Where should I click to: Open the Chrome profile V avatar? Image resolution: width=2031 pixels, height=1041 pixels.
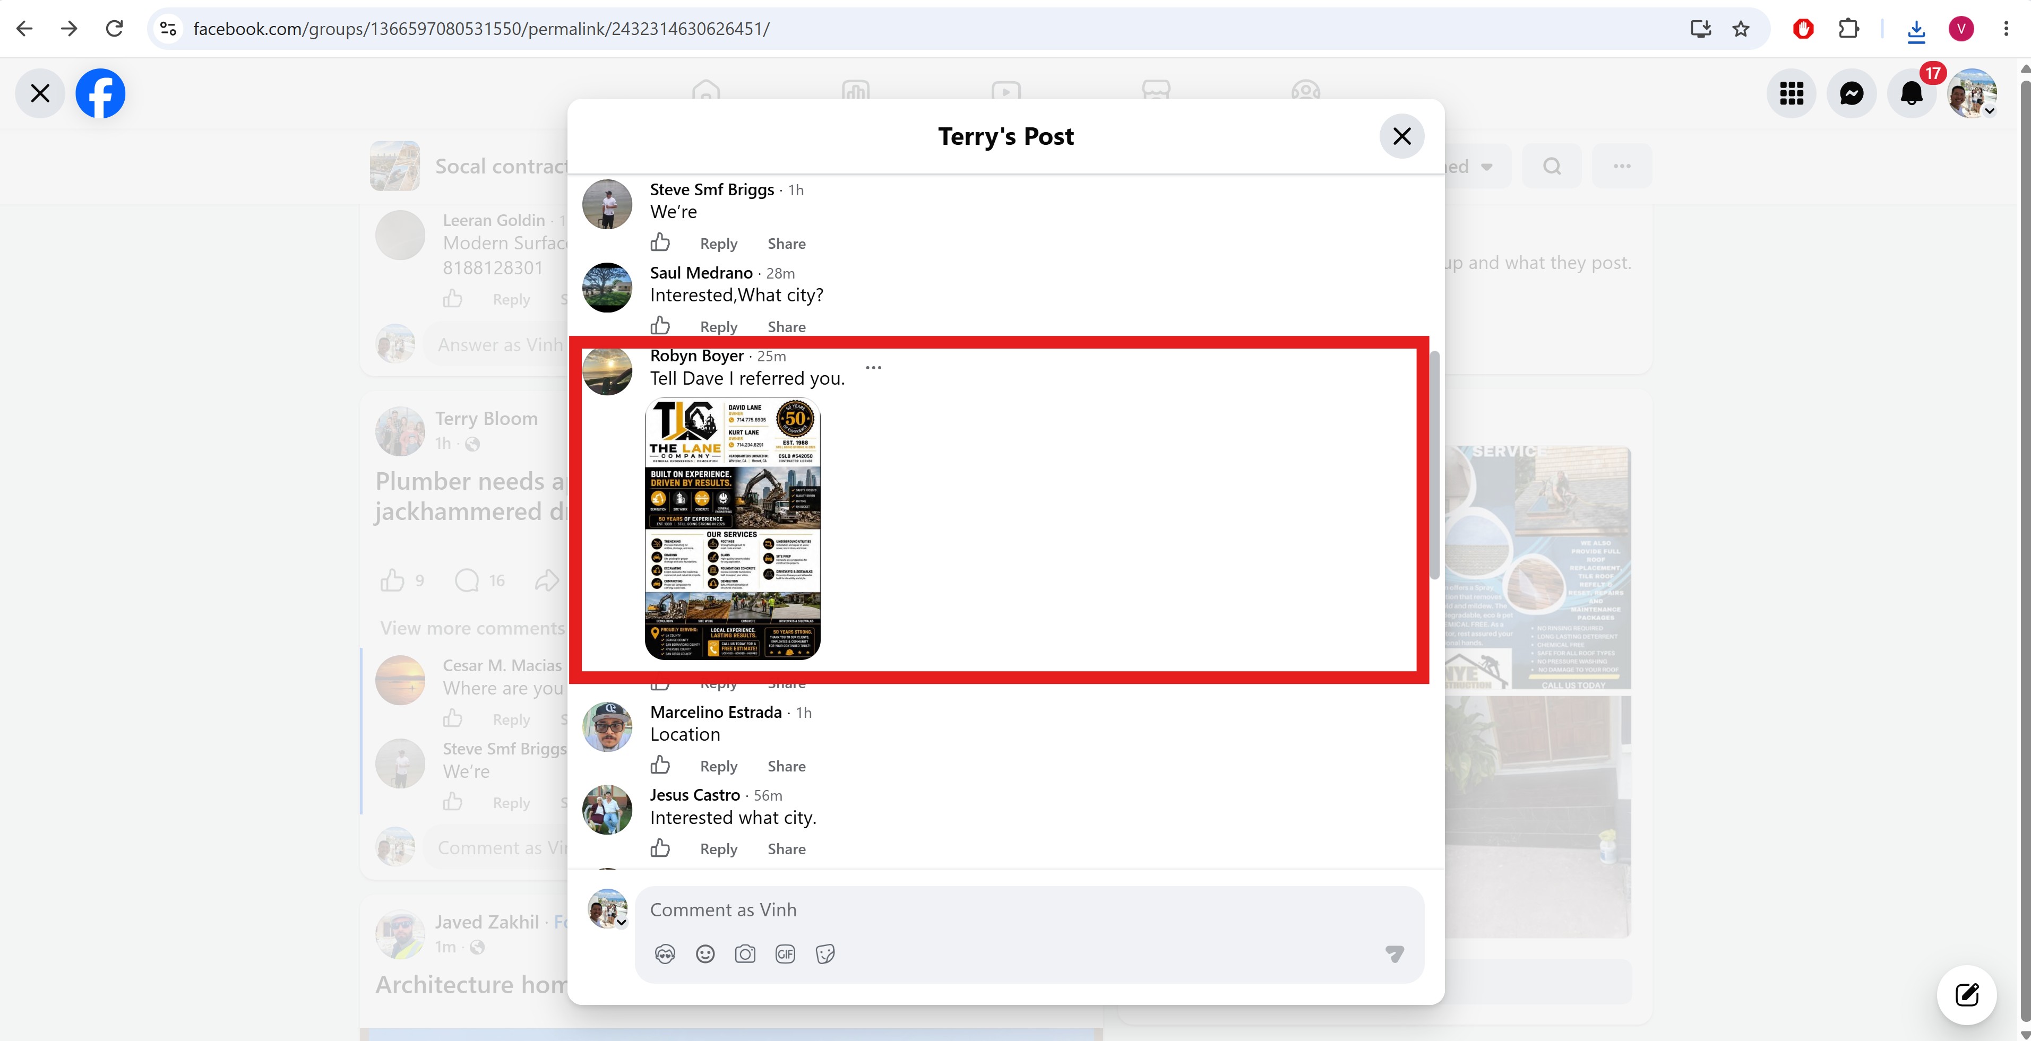coord(1961,29)
